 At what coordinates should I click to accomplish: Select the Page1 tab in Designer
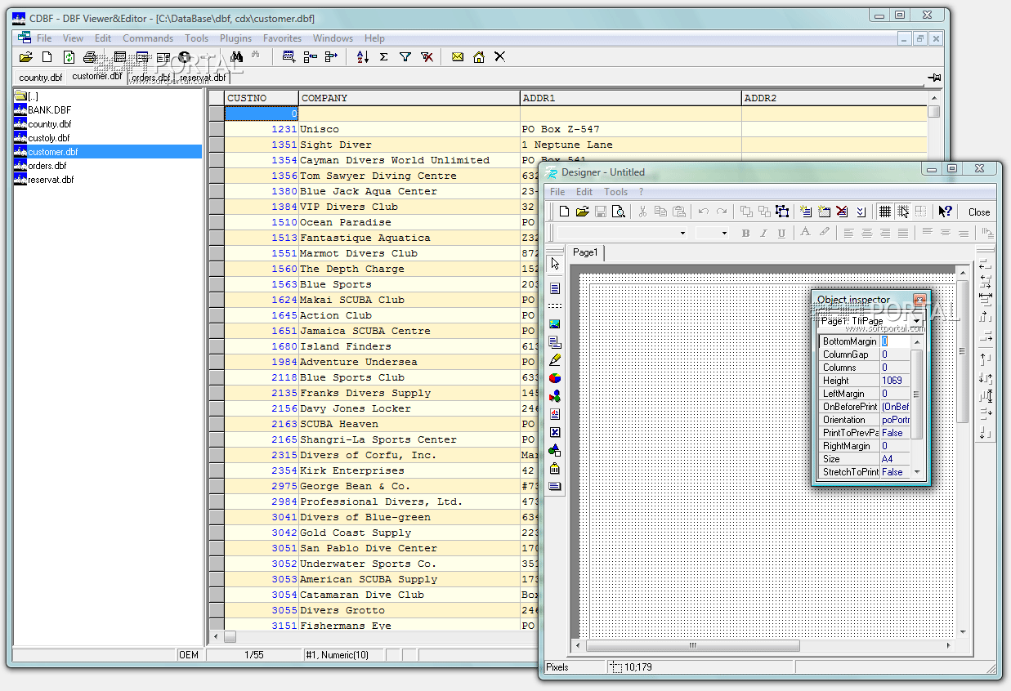coord(585,253)
